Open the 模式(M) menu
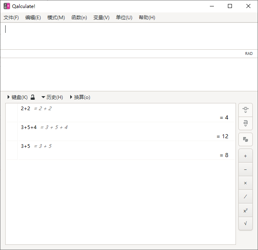This screenshot has height=250, width=258. (x=56, y=18)
